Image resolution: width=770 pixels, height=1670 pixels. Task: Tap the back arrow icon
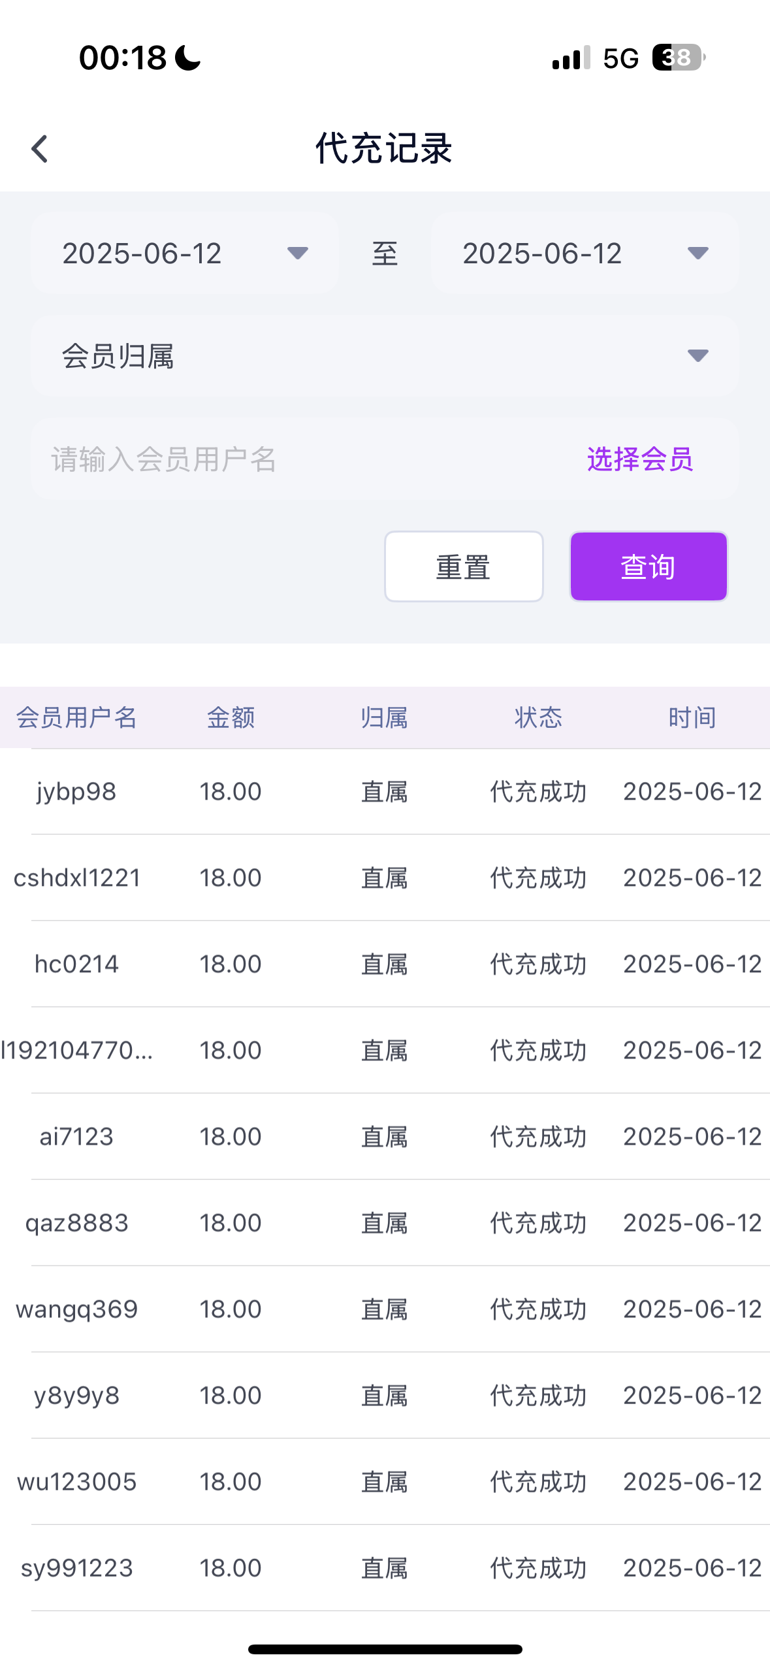point(40,149)
